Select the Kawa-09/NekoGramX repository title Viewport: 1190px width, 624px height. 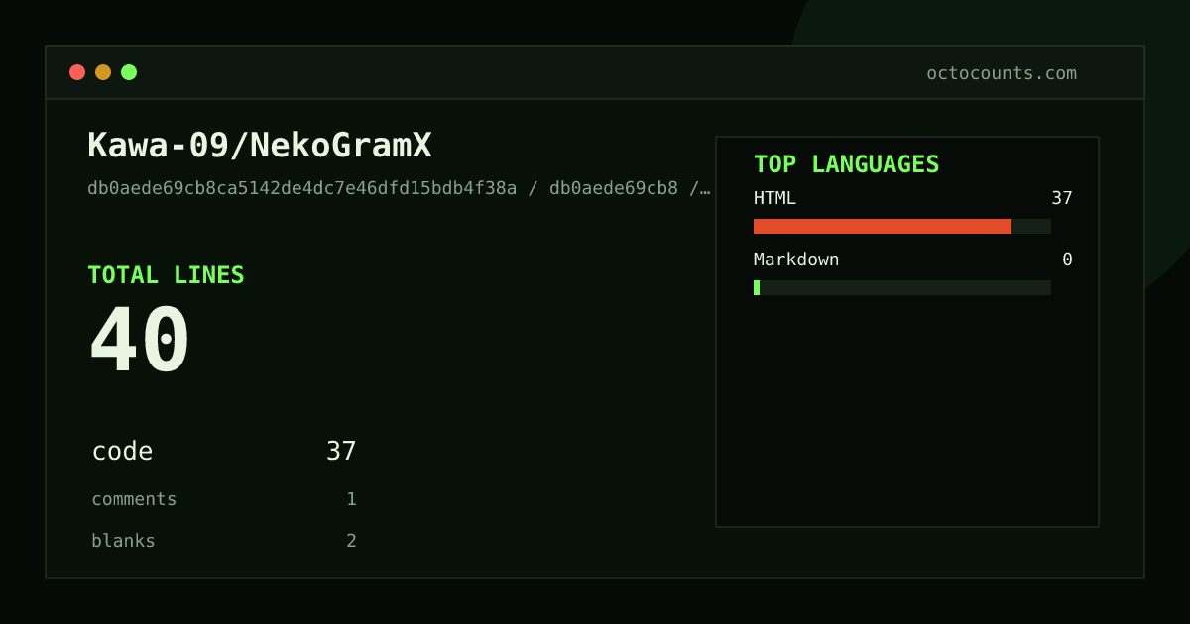(x=260, y=146)
